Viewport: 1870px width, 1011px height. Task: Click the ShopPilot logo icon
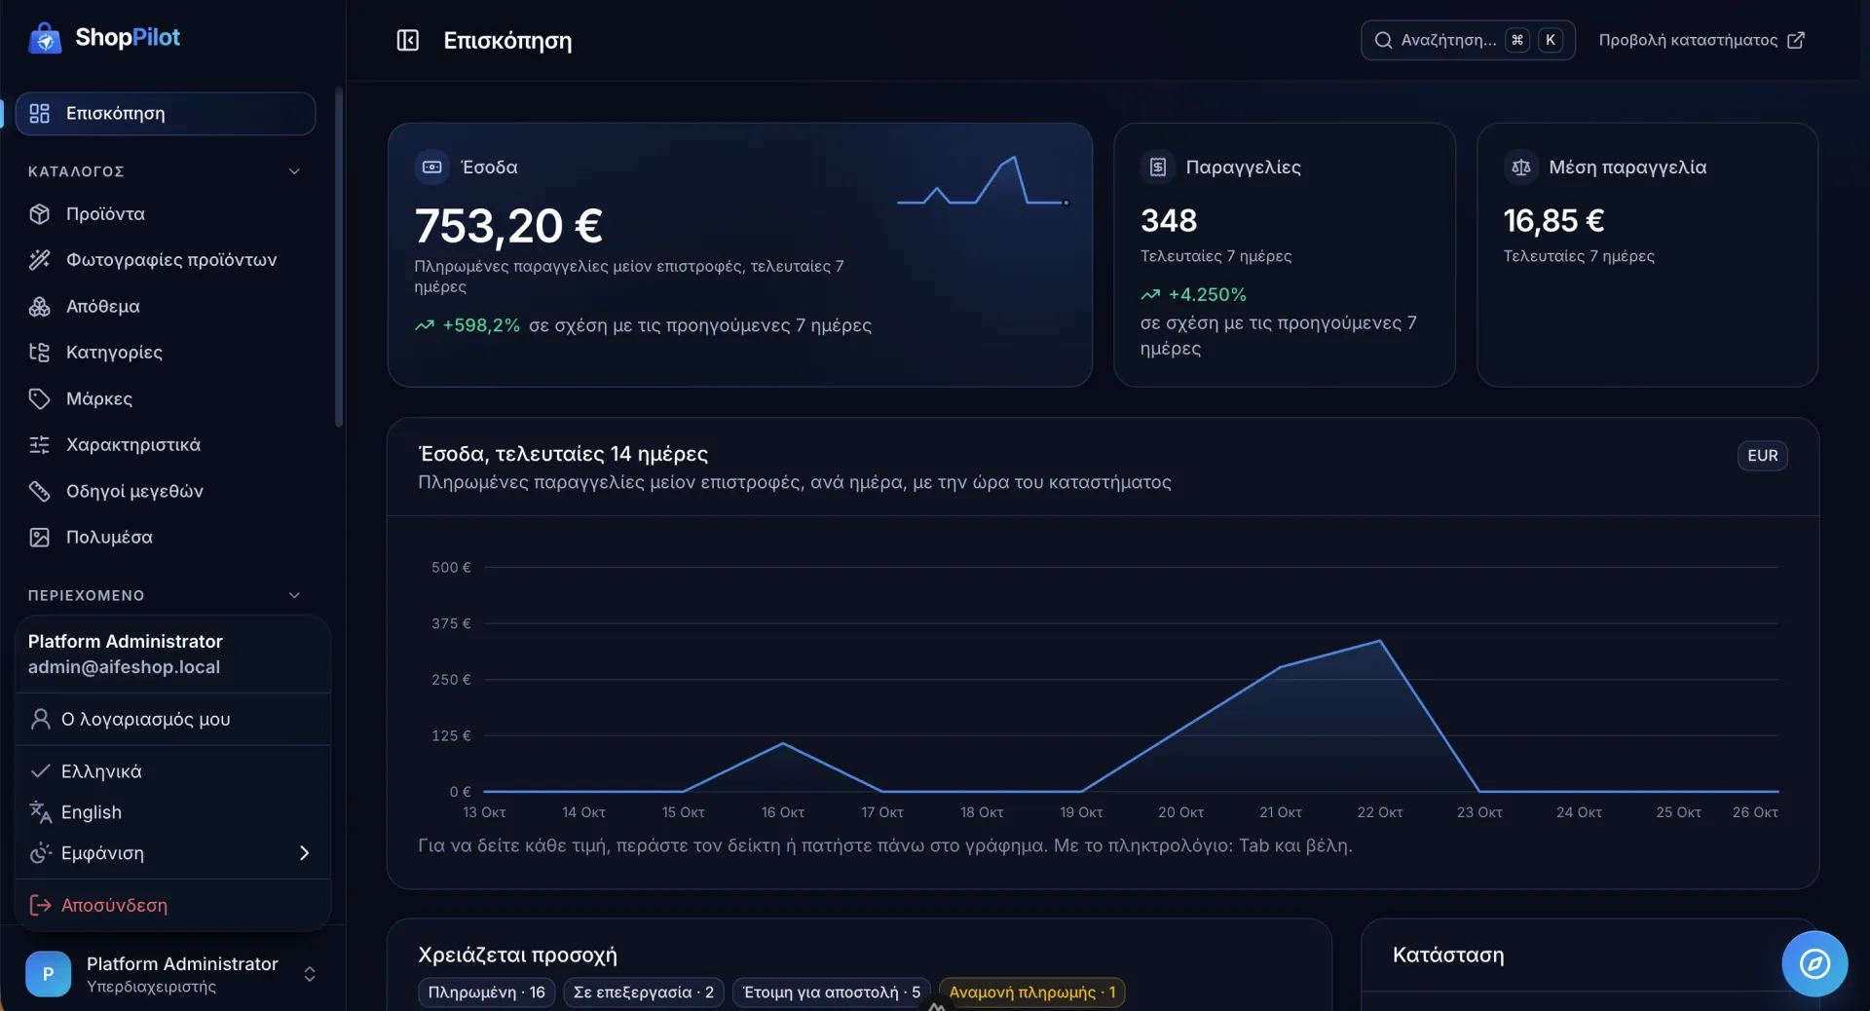(45, 38)
